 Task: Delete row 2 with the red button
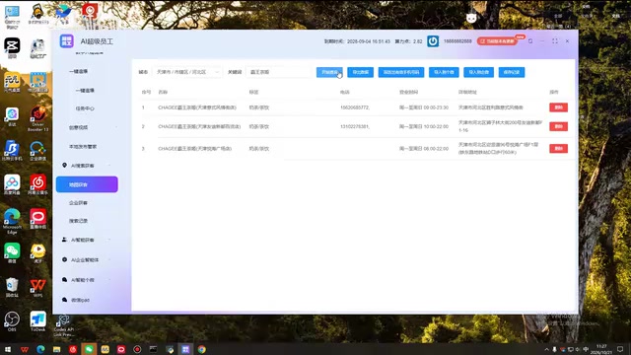pyautogui.click(x=559, y=126)
